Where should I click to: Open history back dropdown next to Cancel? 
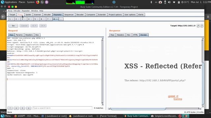coord(34,26)
